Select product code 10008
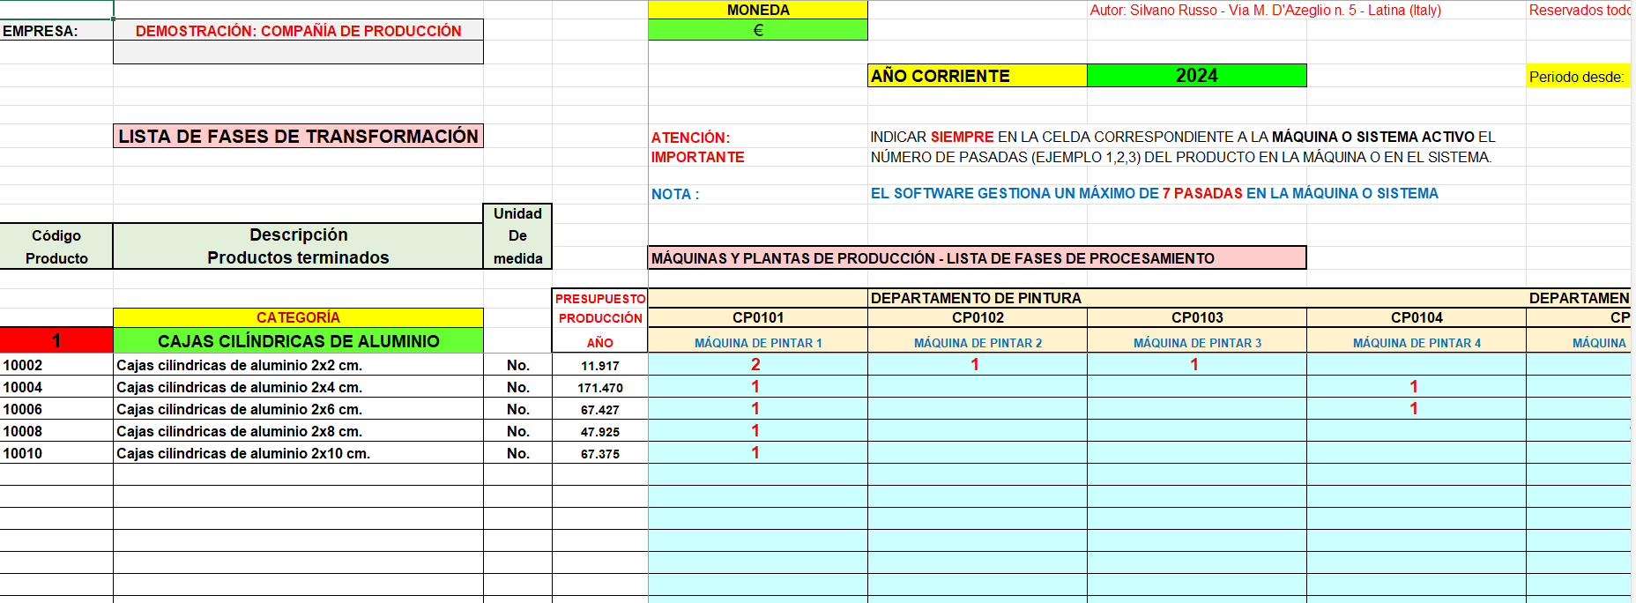Image resolution: width=1636 pixels, height=603 pixels. tap(56, 431)
